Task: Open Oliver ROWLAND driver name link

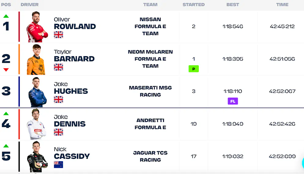Action: 75,26
